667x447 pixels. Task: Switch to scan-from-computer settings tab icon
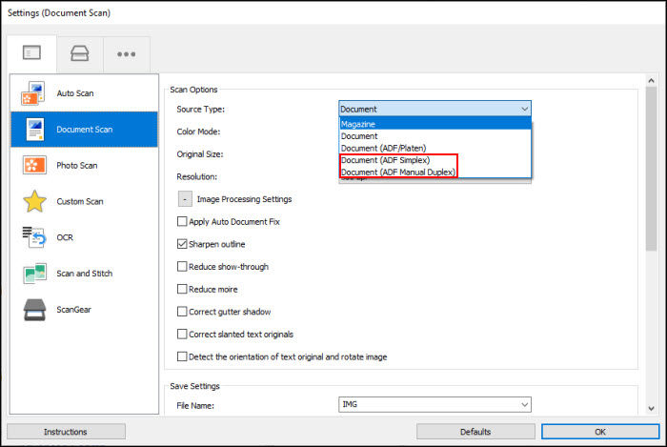[31, 53]
